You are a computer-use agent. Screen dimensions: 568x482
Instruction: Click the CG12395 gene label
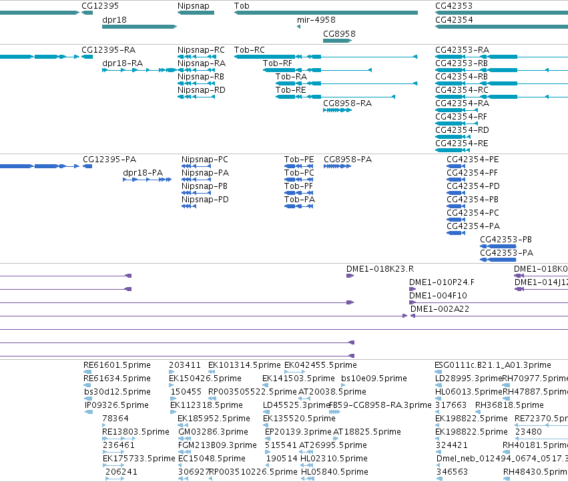point(100,6)
